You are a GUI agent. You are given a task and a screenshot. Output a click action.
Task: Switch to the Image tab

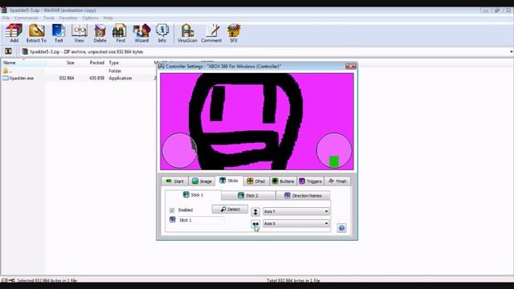pos(202,181)
